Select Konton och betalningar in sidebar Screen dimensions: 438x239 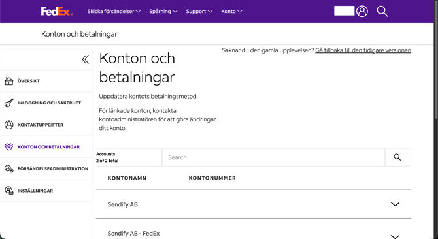point(46,147)
